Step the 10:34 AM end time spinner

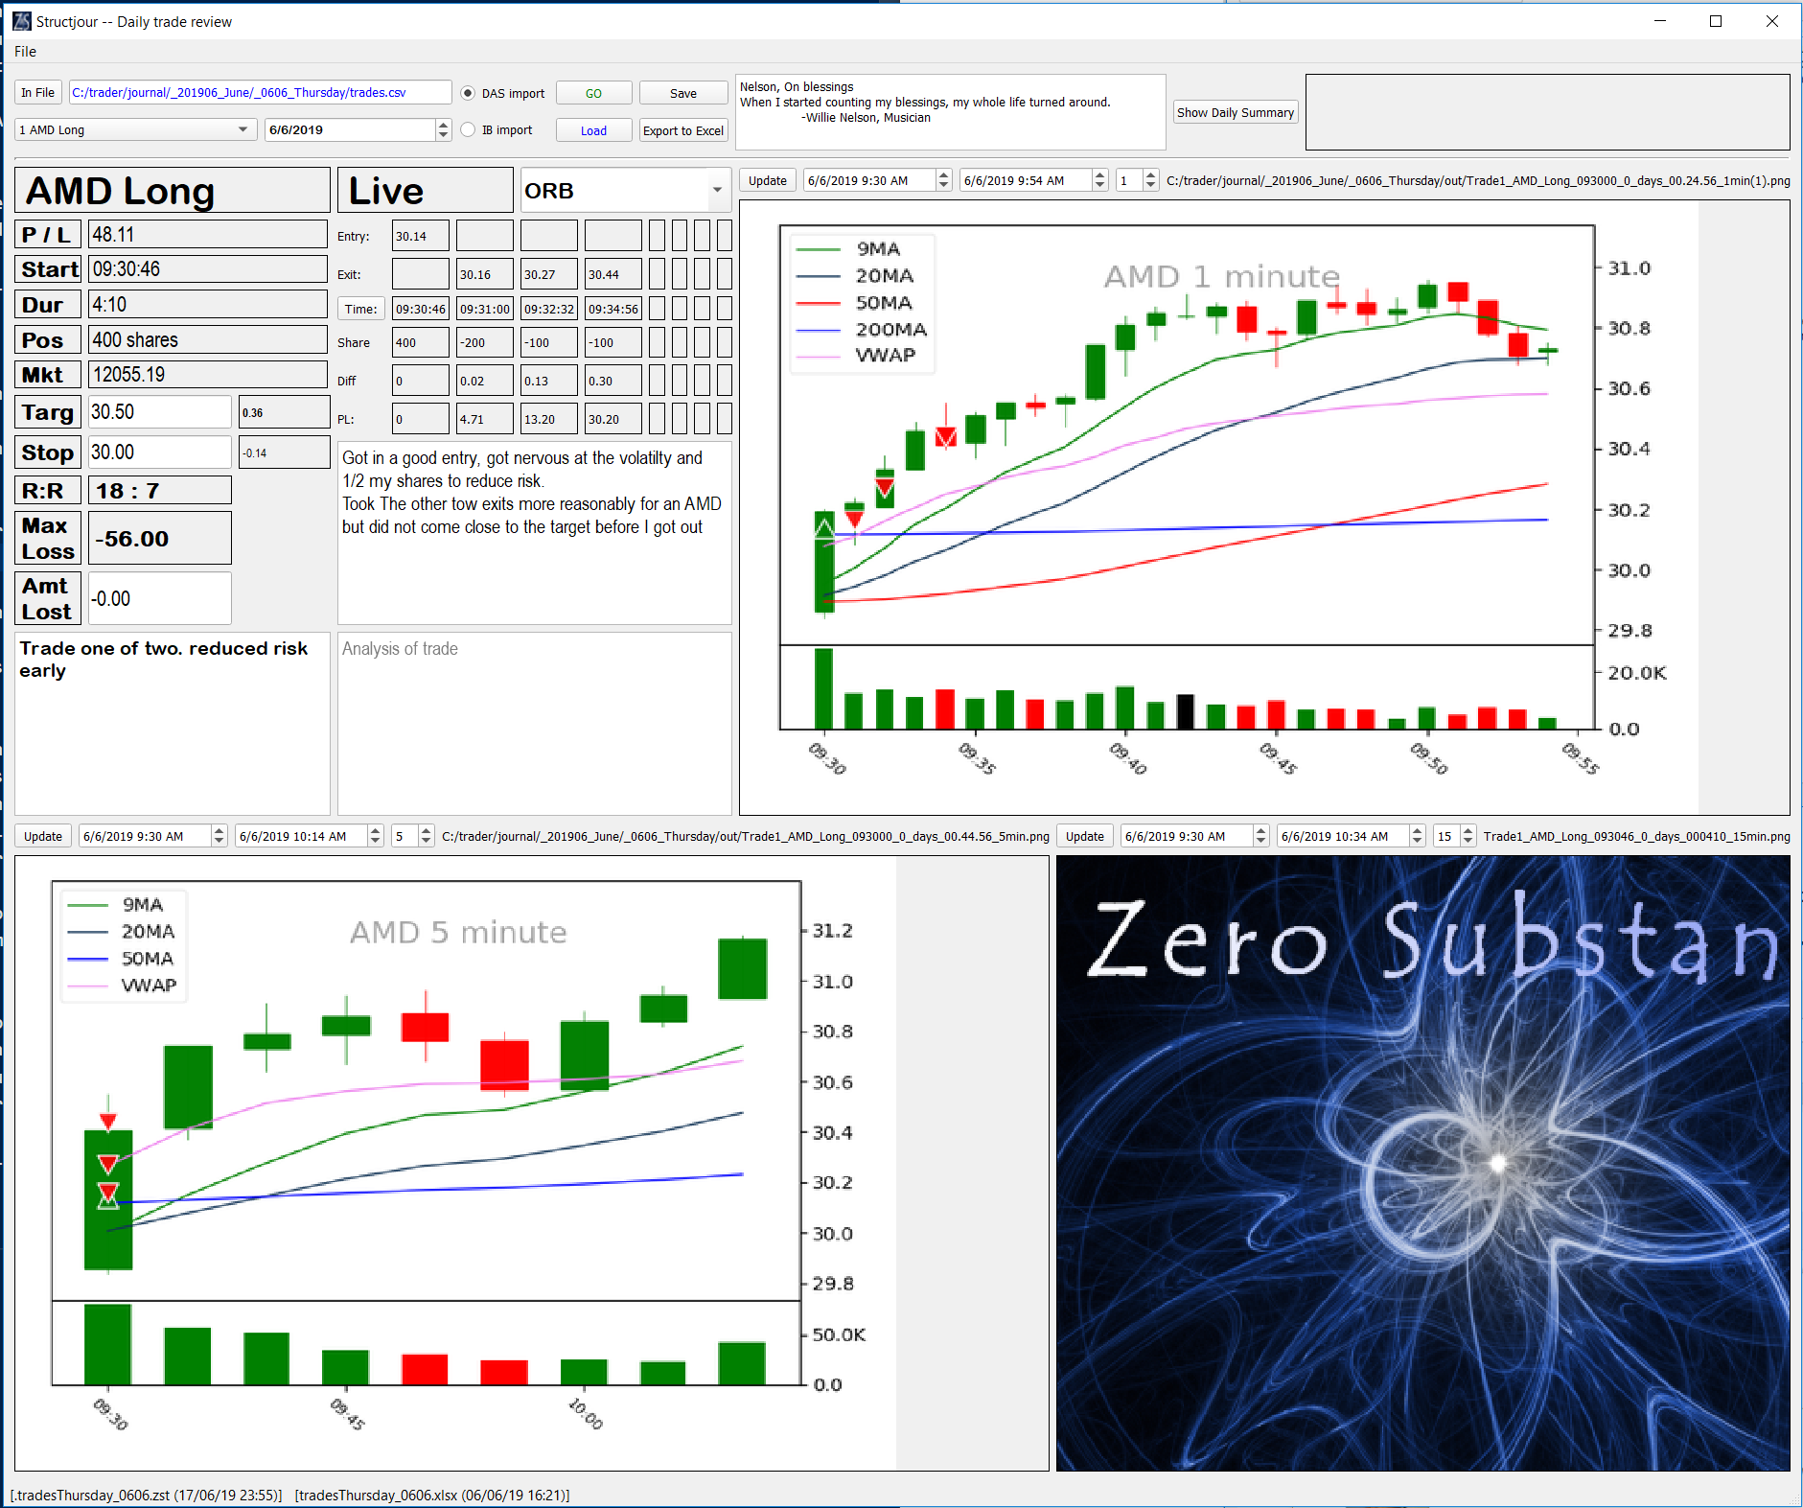pos(1417,836)
